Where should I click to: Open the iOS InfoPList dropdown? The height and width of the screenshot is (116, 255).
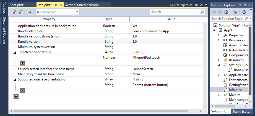coord(77,12)
